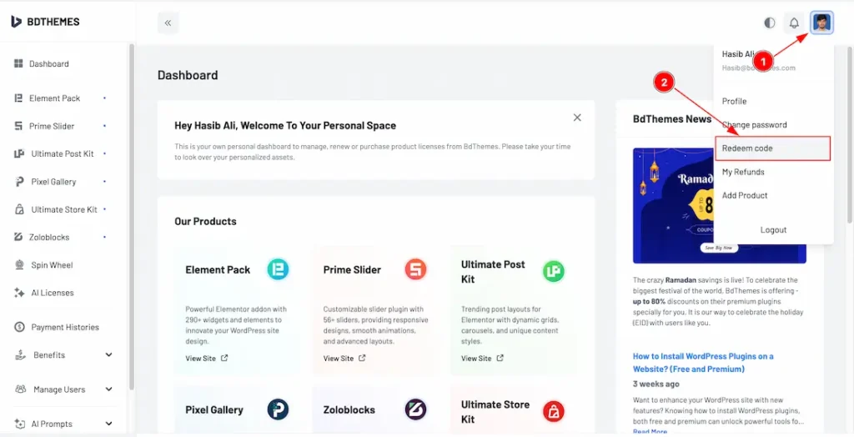Click the notification bell icon
Image resolution: width=854 pixels, height=437 pixels.
point(794,23)
